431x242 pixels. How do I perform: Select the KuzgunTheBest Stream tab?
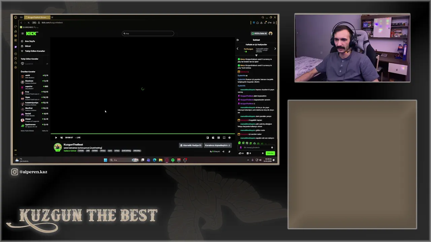click(x=37, y=17)
